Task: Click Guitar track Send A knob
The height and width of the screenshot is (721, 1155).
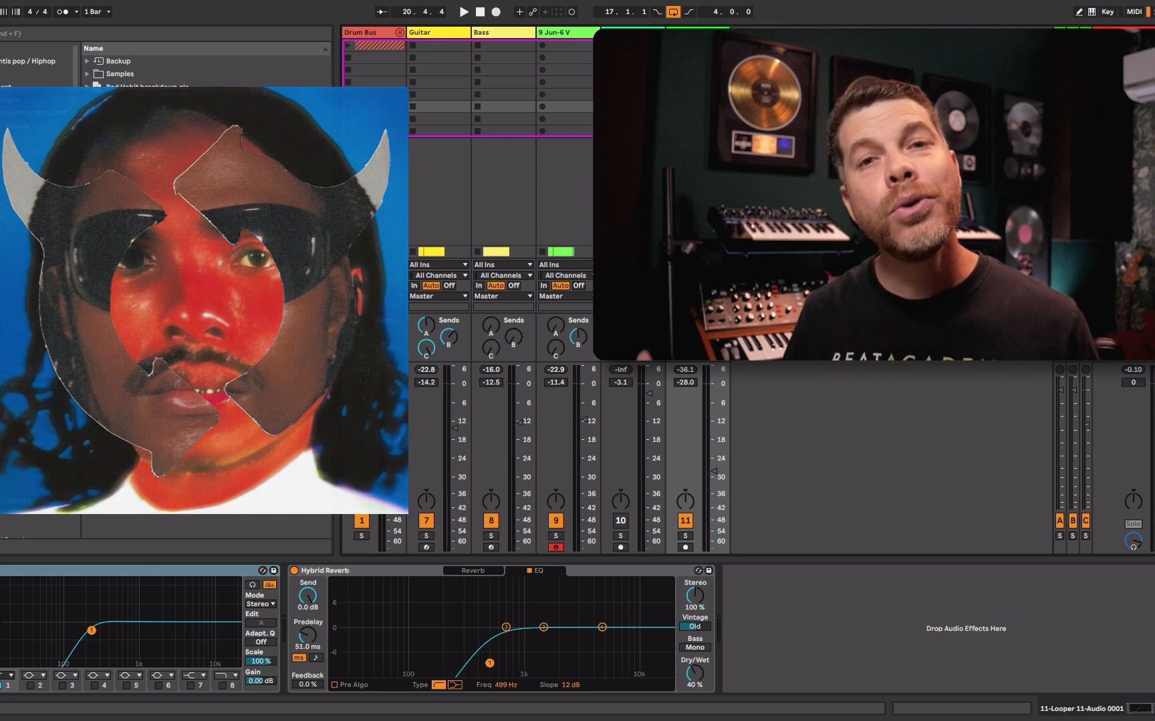Action: tap(426, 324)
